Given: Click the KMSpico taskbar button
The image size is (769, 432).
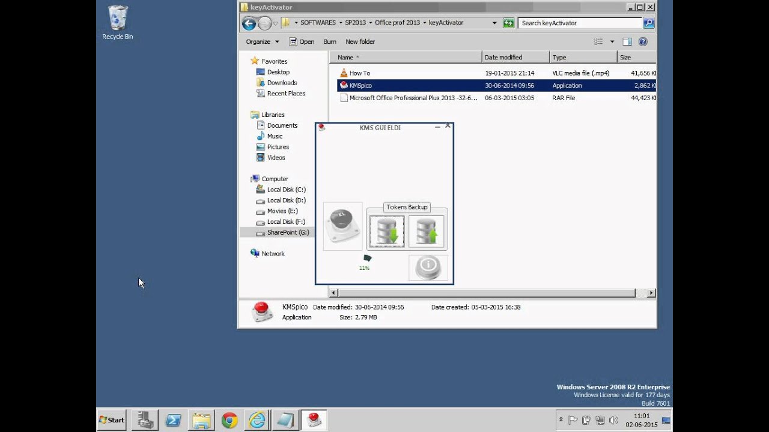Looking at the screenshot, I should [314, 420].
